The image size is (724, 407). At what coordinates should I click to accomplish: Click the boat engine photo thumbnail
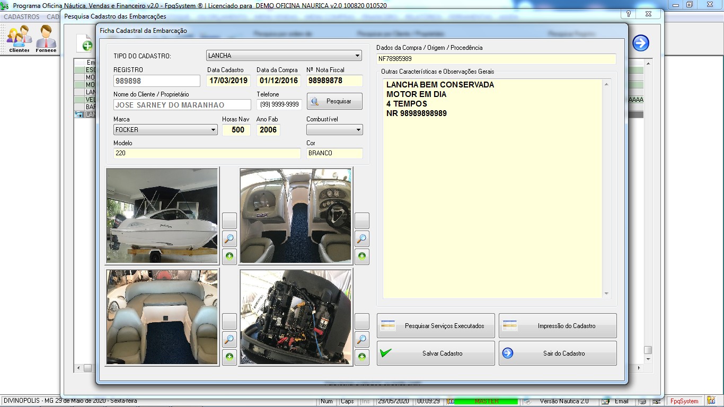[x=295, y=317]
